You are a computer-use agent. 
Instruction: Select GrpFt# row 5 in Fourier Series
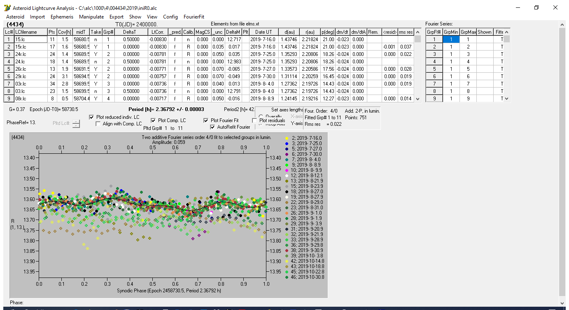tap(434, 69)
